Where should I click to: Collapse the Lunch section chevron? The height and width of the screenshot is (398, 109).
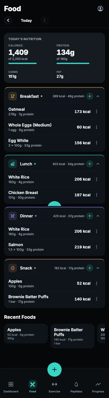coord(98,164)
